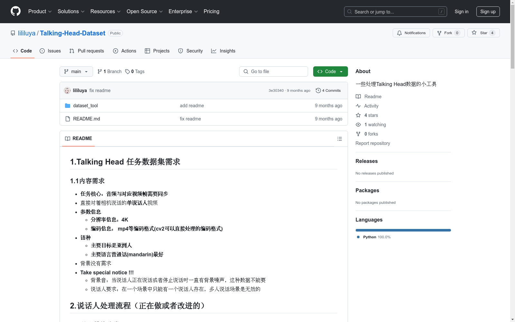Click the slash shortcut key icon in search
Image resolution: width=515 pixels, height=322 pixels.
441,12
